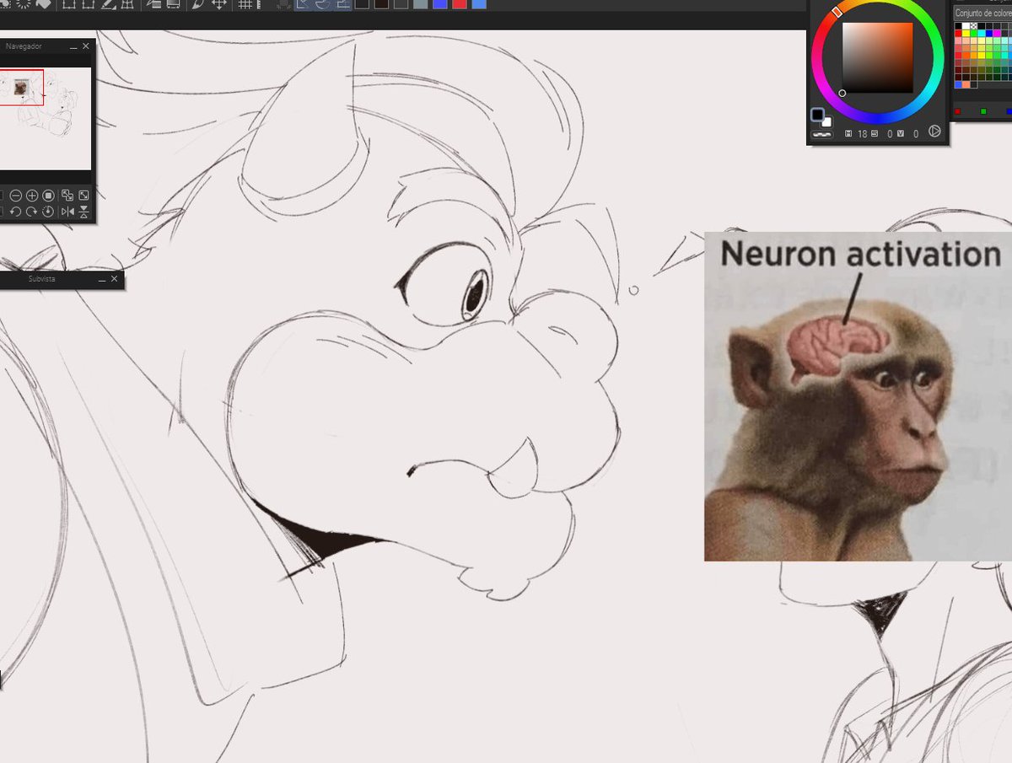The height and width of the screenshot is (763, 1012).
Task: Pick black swatch in color set top row
Action: click(x=958, y=26)
